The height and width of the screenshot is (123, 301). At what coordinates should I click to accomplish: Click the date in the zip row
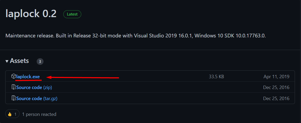[x=276, y=87]
